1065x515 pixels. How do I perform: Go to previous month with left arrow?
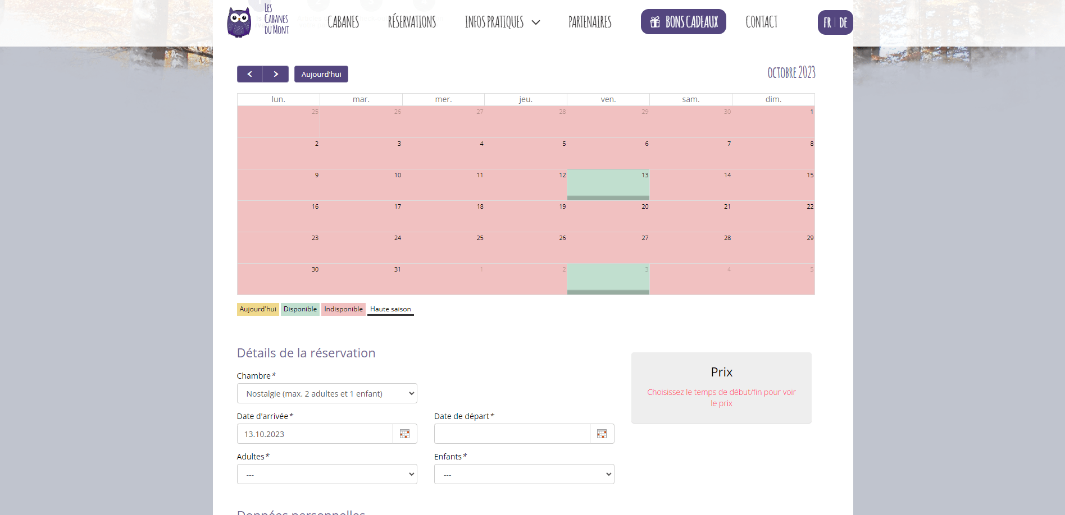(249, 74)
